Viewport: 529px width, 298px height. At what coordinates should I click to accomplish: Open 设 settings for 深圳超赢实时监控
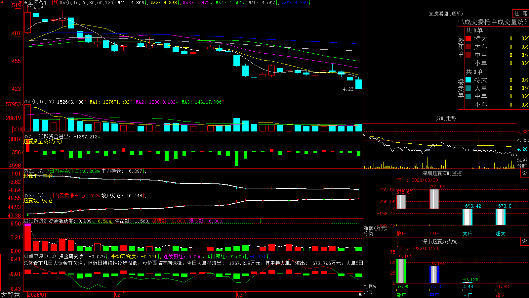click(525, 173)
